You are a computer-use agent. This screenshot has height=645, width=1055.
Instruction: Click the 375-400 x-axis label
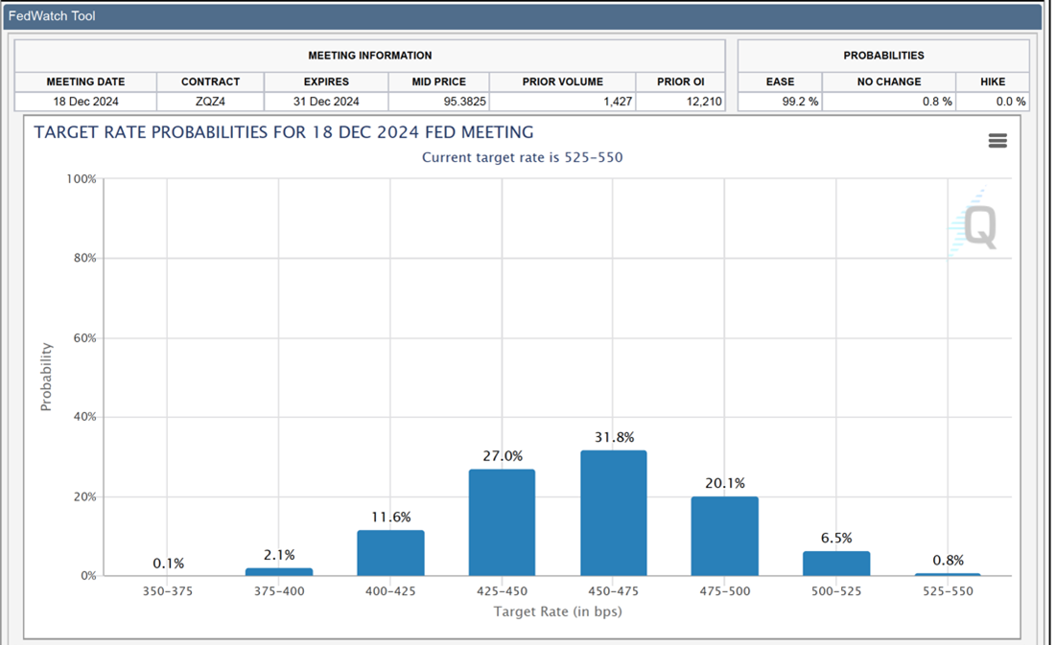coord(279,591)
